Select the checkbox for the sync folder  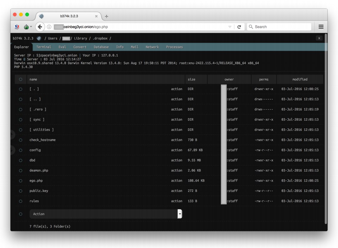(21, 120)
